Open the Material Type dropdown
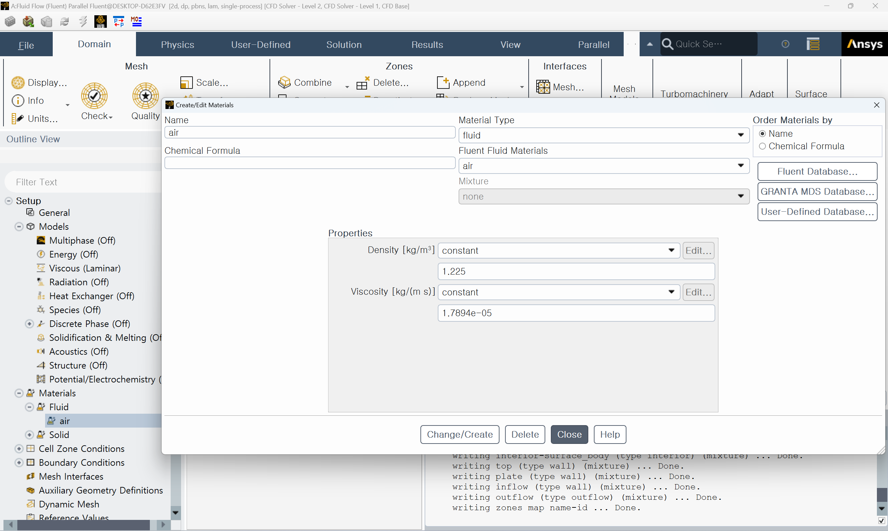This screenshot has width=888, height=531. coord(604,135)
